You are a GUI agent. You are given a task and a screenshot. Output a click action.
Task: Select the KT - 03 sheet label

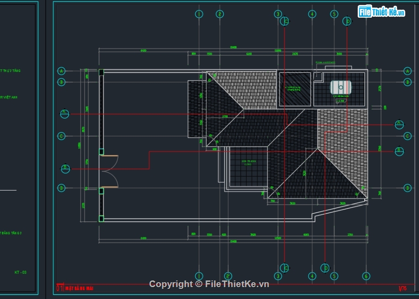coord(20,273)
